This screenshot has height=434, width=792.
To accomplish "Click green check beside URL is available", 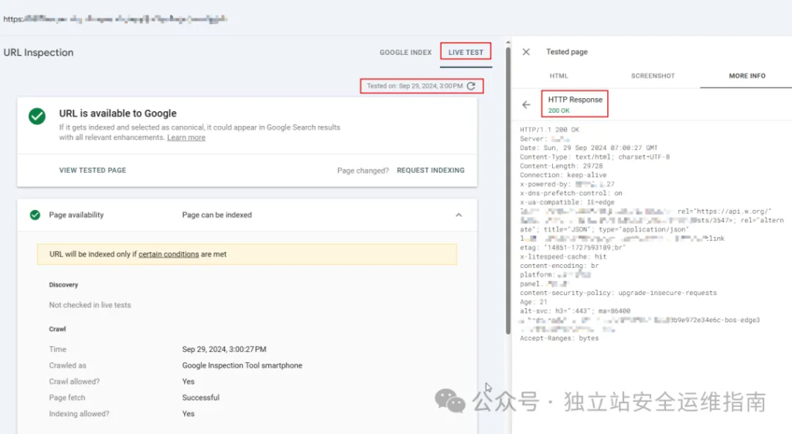I will point(37,116).
